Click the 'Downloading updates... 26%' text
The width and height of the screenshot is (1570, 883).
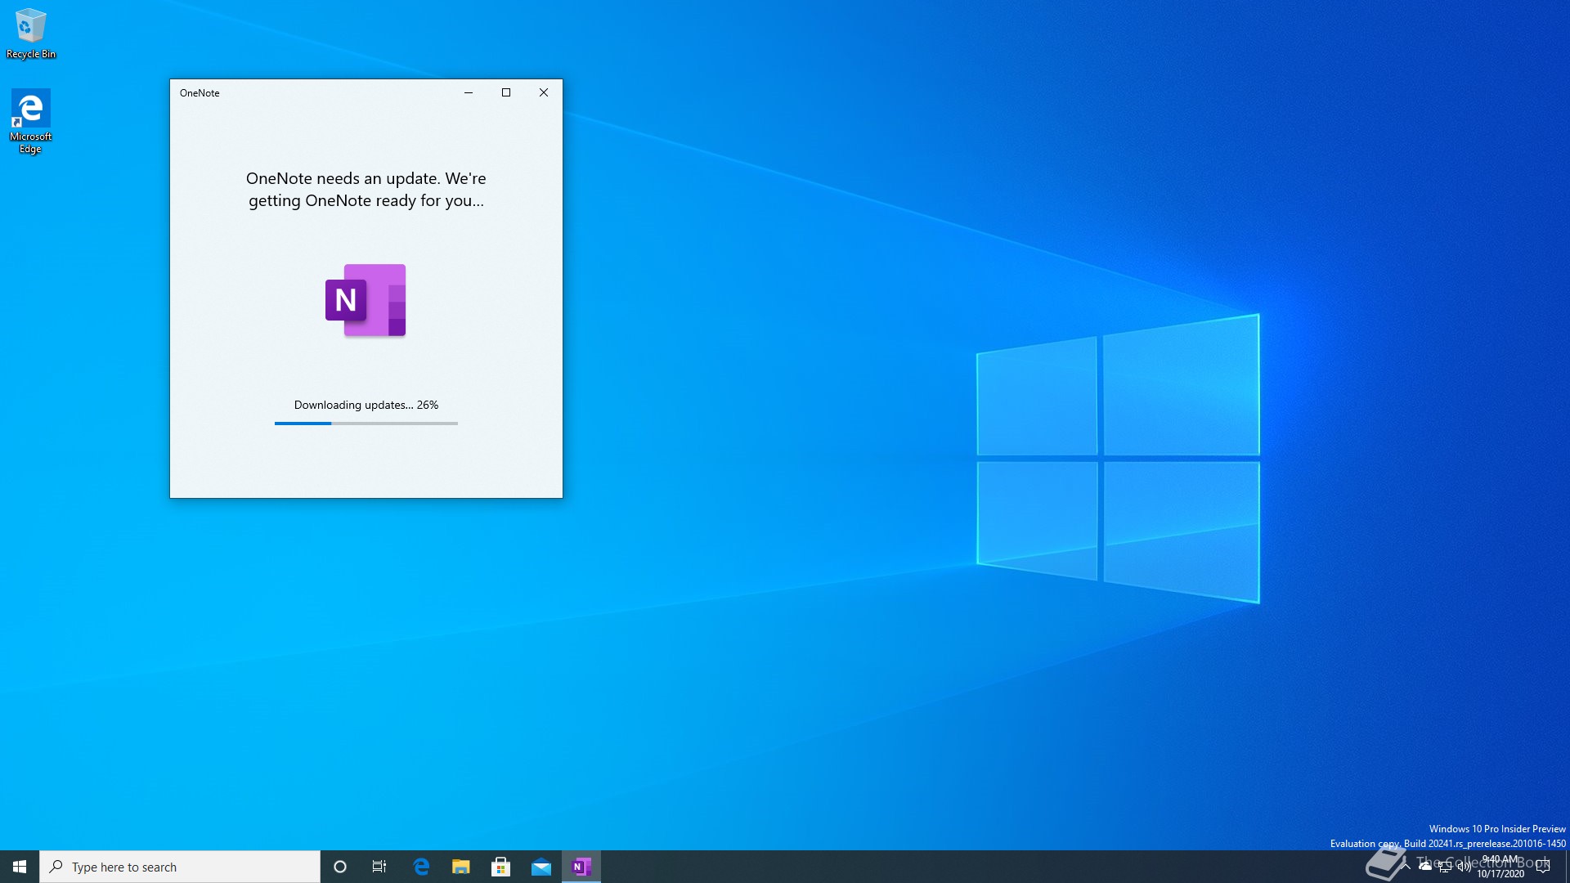[366, 405]
